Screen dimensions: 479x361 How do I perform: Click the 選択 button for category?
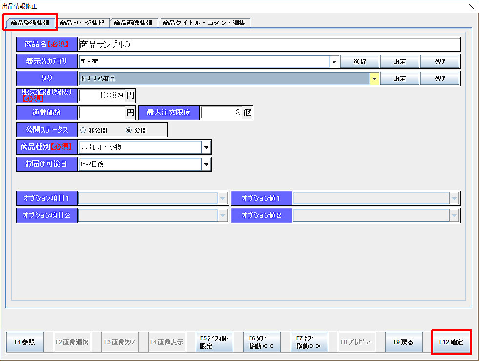(x=359, y=62)
